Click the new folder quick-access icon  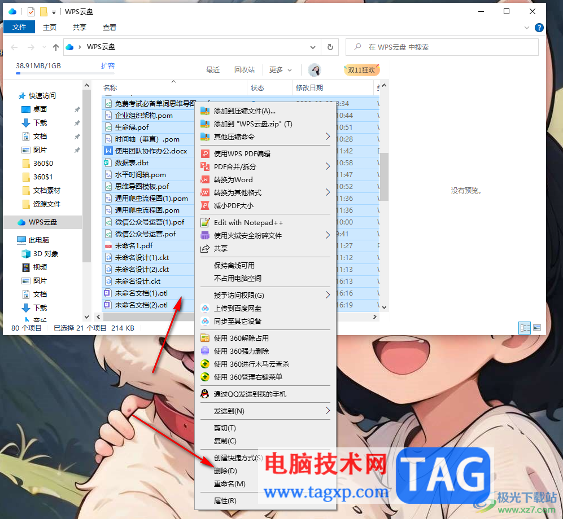(x=43, y=12)
